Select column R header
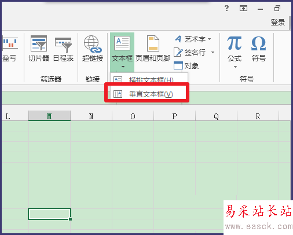 (258, 116)
